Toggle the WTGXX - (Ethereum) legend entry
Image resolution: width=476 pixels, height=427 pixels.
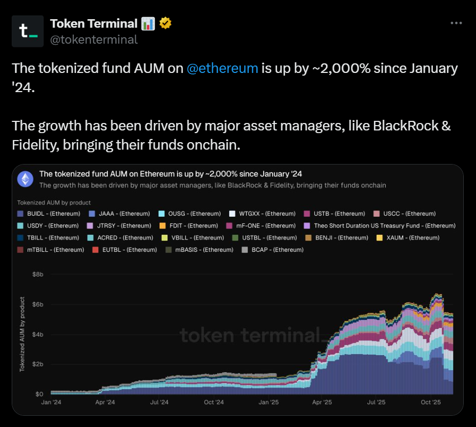267,213
